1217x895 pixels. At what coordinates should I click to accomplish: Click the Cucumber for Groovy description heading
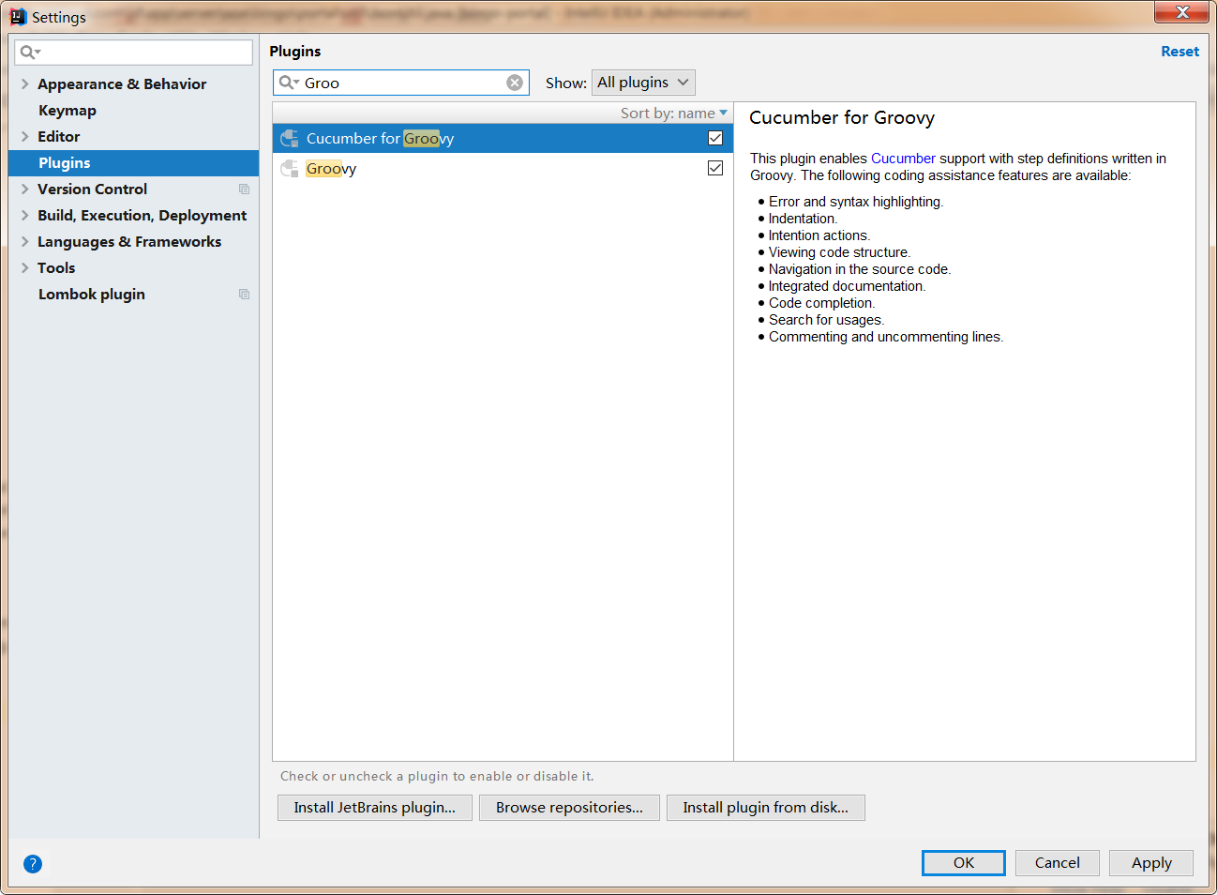click(842, 118)
